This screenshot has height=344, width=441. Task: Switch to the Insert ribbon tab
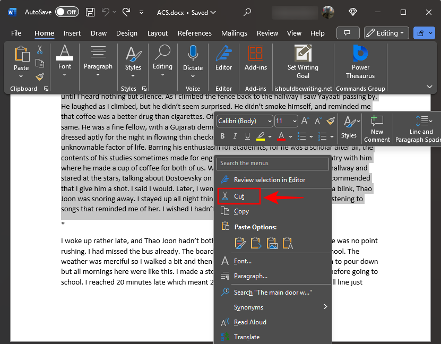pos(72,33)
